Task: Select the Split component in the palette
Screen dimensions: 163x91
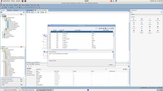Action: pos(134,31)
